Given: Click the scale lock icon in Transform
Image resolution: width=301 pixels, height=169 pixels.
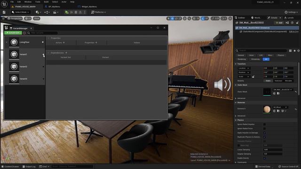Looking at the screenshot, I should point(253,77).
